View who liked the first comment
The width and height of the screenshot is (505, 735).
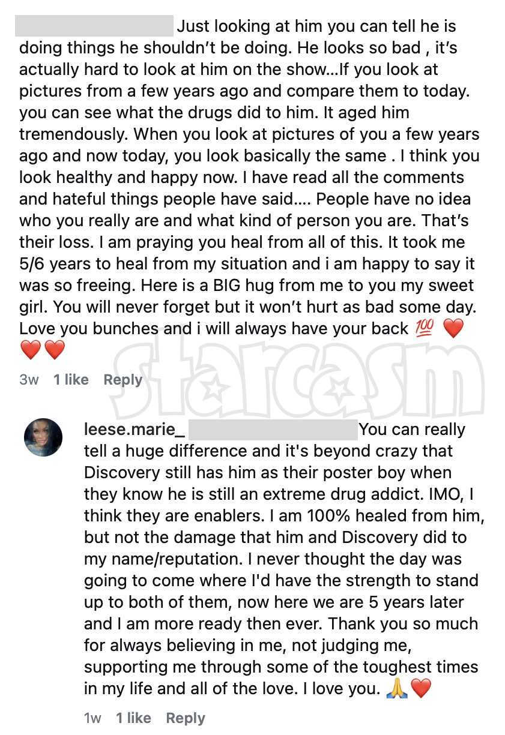point(71,379)
